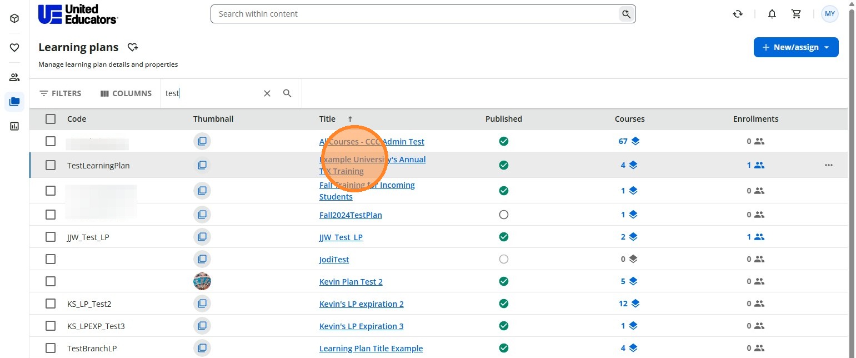This screenshot has height=358, width=856.
Task: Click the 'Search within content' field
Action: (415, 14)
